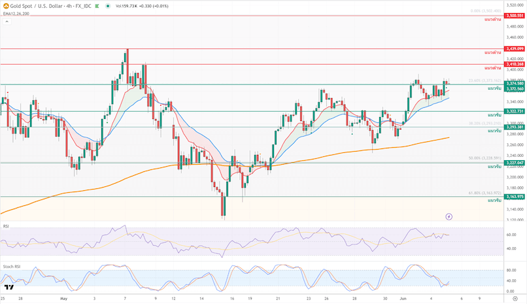Image resolution: width=527 pixels, height=304 pixels.
Task: Click แนวรับ text under the 3,372.560 line
Action: 494,88
